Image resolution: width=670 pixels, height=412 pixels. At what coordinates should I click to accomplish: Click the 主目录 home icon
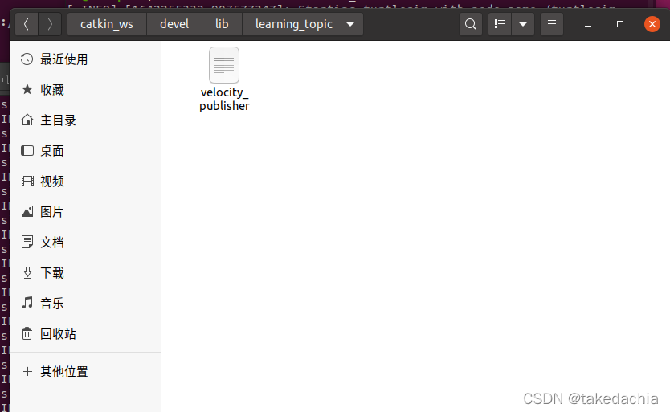point(27,120)
